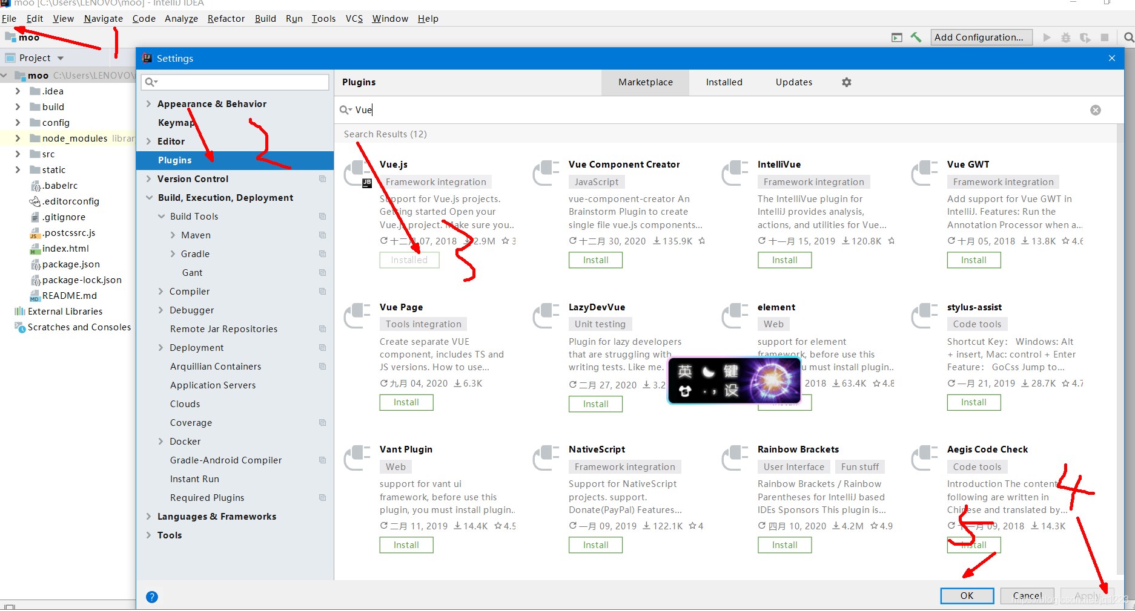Confirm settings with OK button
This screenshot has width=1135, height=611.
point(967,596)
